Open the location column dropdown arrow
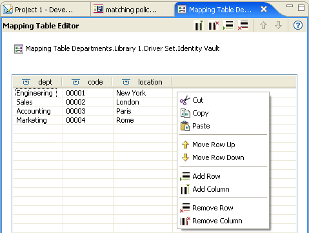 pos(126,82)
